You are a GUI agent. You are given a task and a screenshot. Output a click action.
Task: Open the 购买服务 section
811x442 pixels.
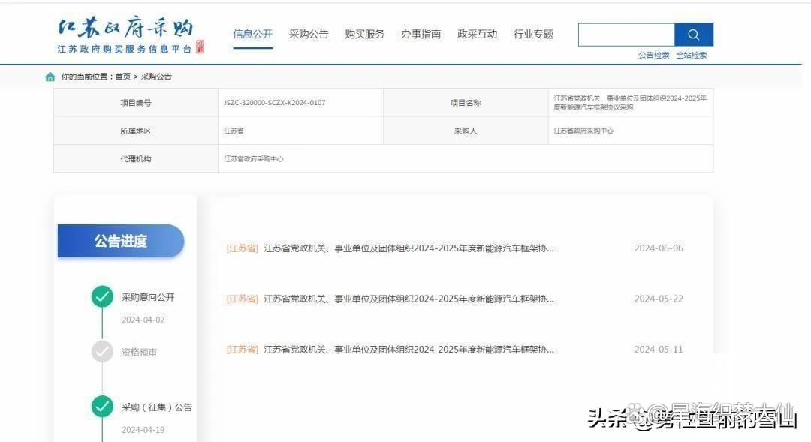click(x=365, y=34)
